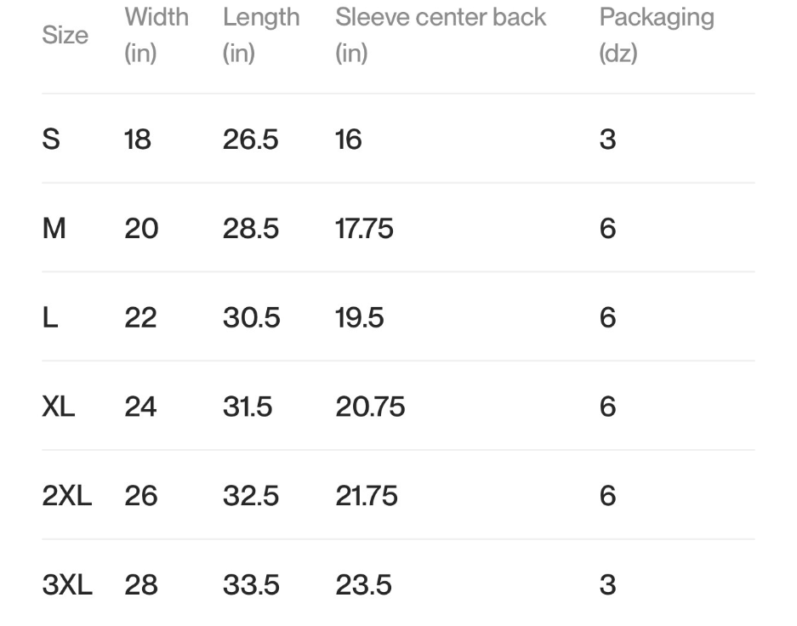Image resolution: width=797 pixels, height=626 pixels.
Task: Select the 3XL size row label
Action: (x=67, y=585)
